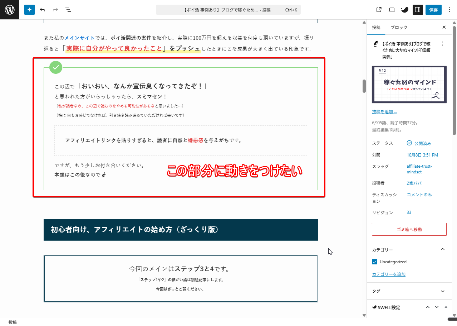457x326 pixels.
Task: Switch to the ブロック tab
Action: coord(399,27)
